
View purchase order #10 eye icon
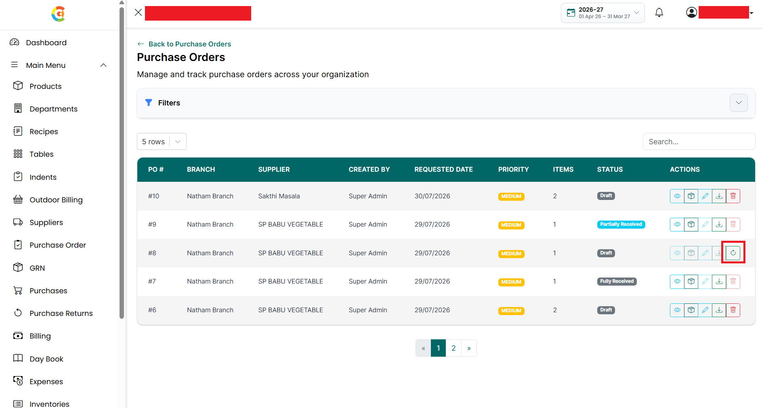tap(677, 196)
